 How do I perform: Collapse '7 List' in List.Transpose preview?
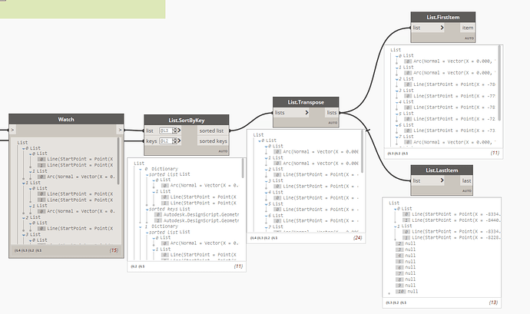tap(267, 227)
